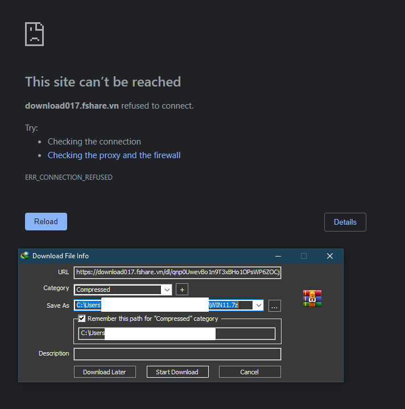Toggle Remember this path for Compressed category

click(x=82, y=319)
